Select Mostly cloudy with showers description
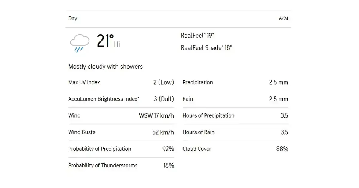 106,67
